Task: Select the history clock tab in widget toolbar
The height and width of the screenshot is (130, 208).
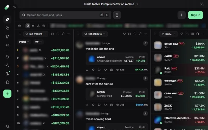Action: [44, 26]
